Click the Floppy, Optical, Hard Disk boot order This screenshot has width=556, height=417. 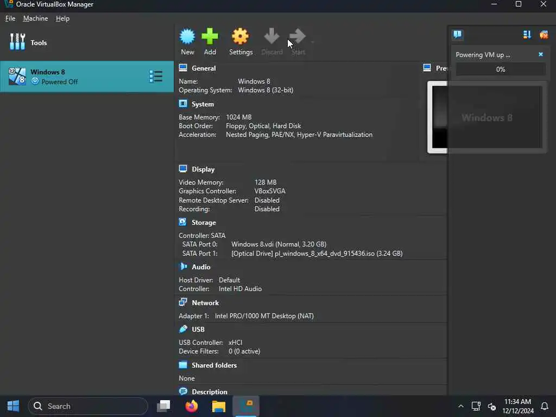tap(263, 126)
